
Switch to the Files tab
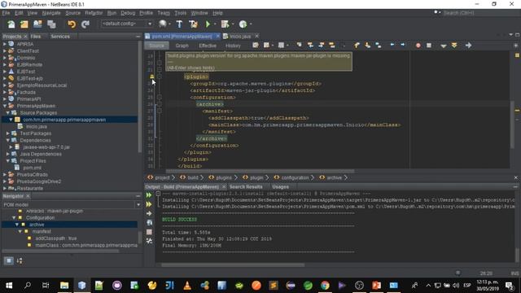[x=36, y=36]
